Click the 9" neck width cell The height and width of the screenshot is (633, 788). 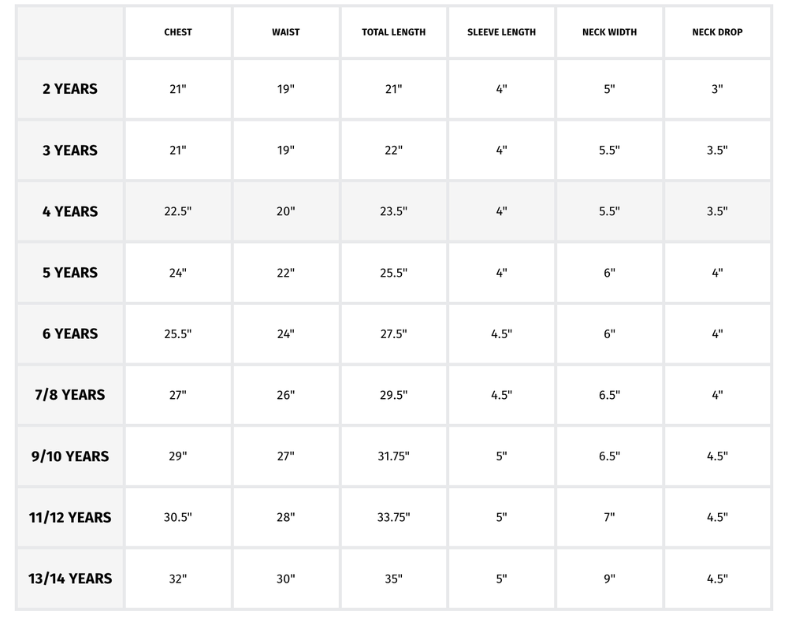[609, 579]
